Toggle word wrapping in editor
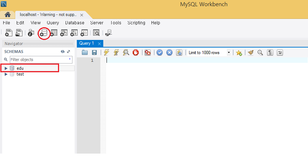Screen dimensions: 308x167 pyautogui.click(x=280, y=53)
